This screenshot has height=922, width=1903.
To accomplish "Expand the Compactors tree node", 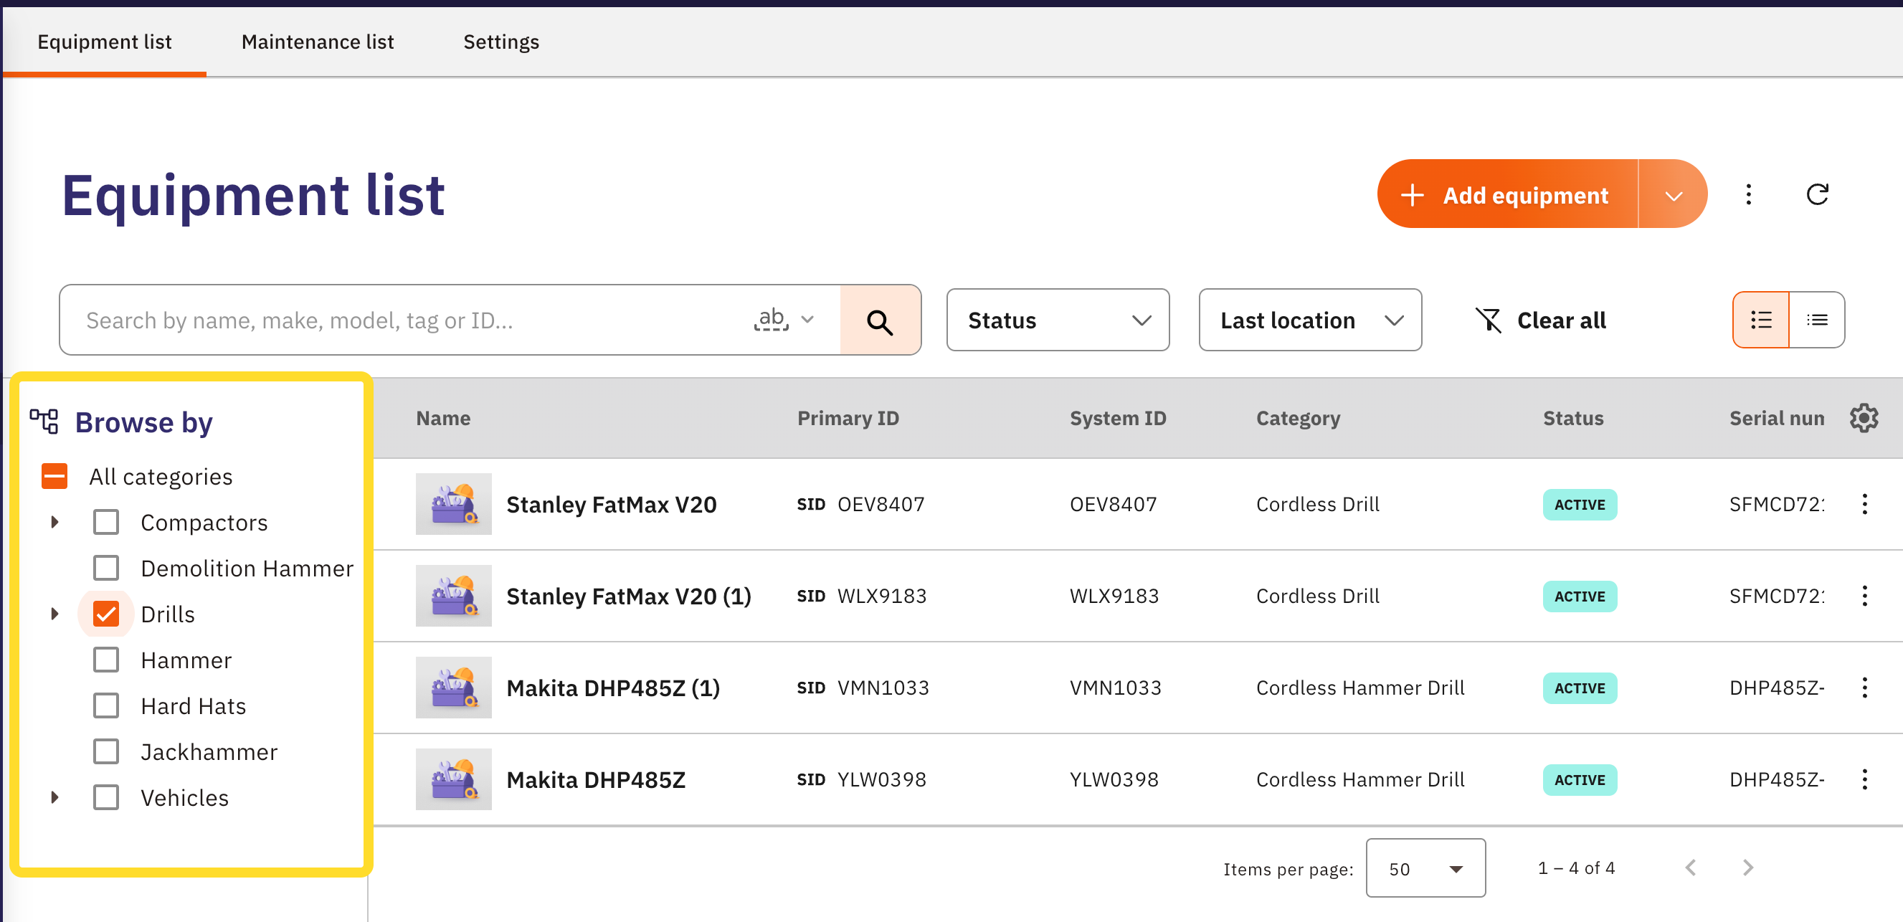I will pos(54,523).
